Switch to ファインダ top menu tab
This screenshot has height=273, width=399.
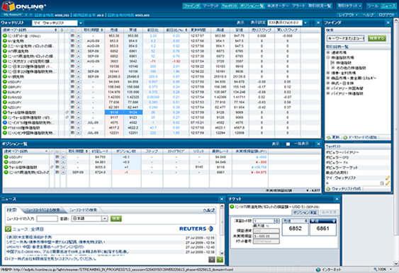tap(191, 6)
